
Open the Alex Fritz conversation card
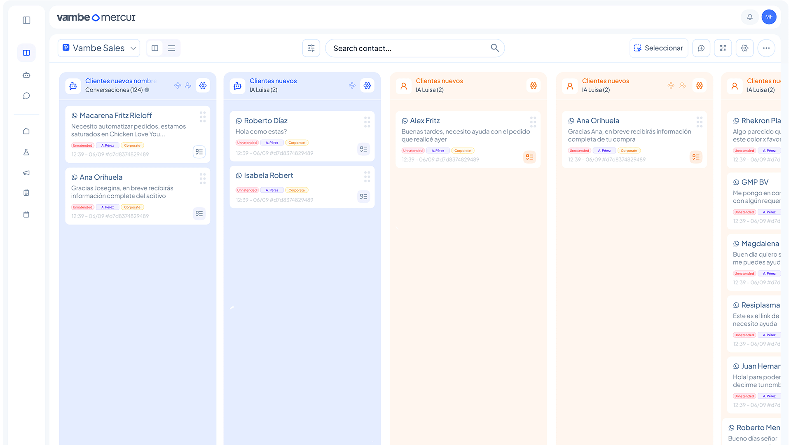point(461,135)
